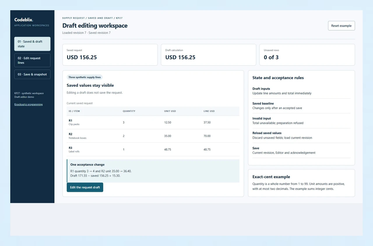Click the Draft inputs rule
This screenshot has height=246, width=373.
[x=301, y=91]
